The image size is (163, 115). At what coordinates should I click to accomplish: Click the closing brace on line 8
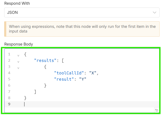(x=25, y=98)
